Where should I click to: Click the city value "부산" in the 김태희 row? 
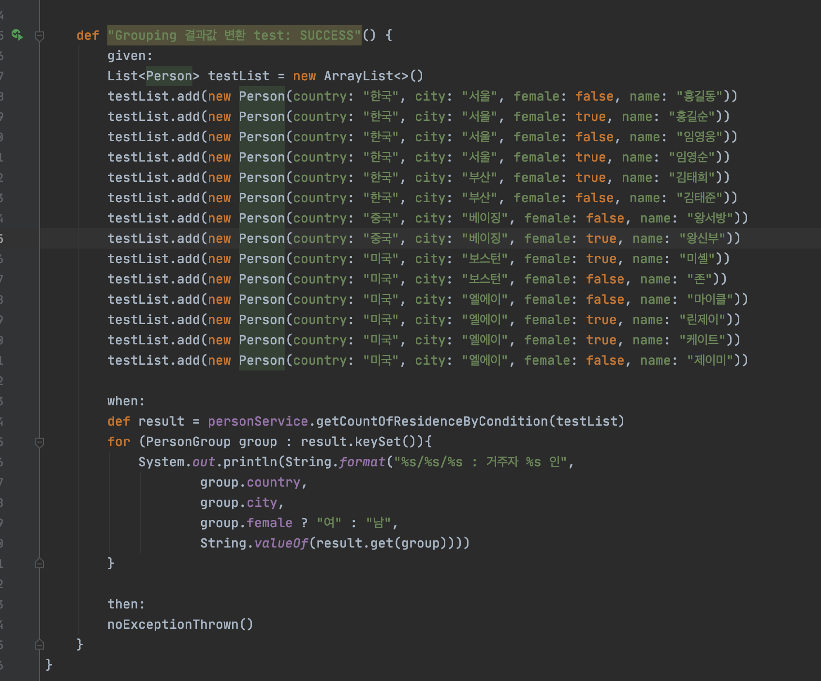pyautogui.click(x=480, y=178)
